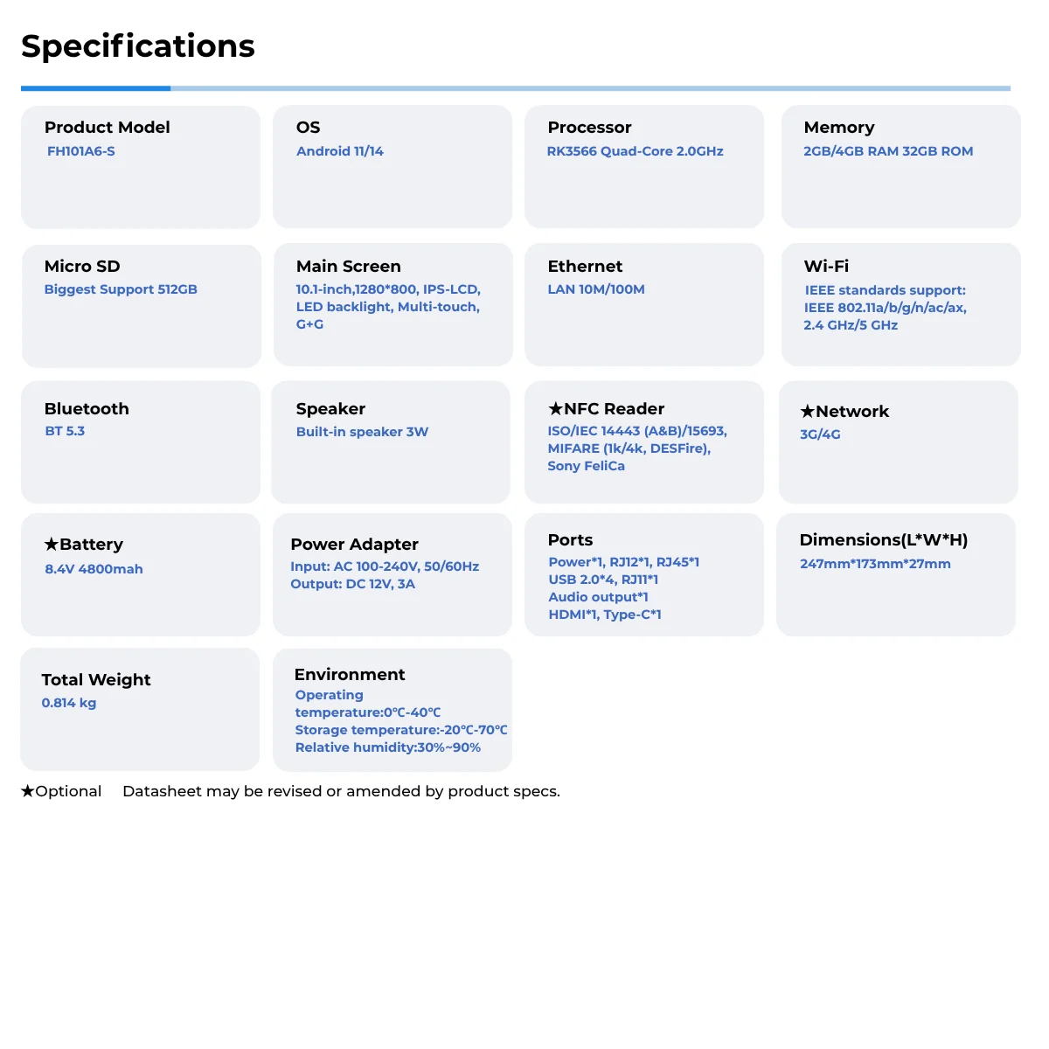Click the Processor RK3566 card

coord(644,167)
